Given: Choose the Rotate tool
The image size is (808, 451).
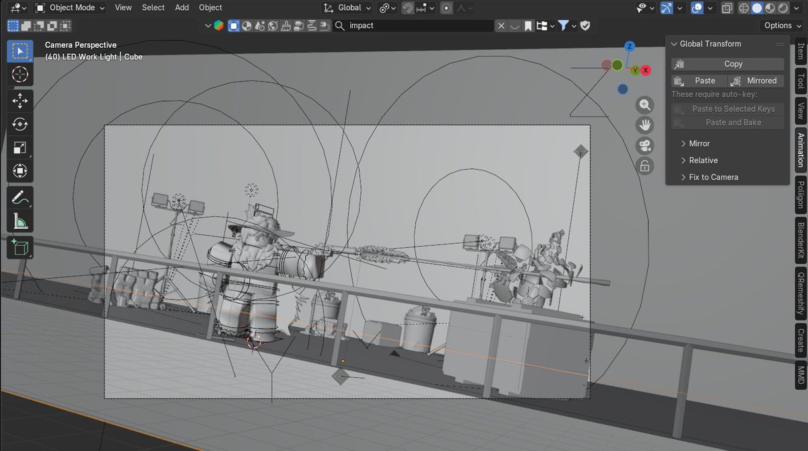Looking at the screenshot, I should pyautogui.click(x=20, y=124).
